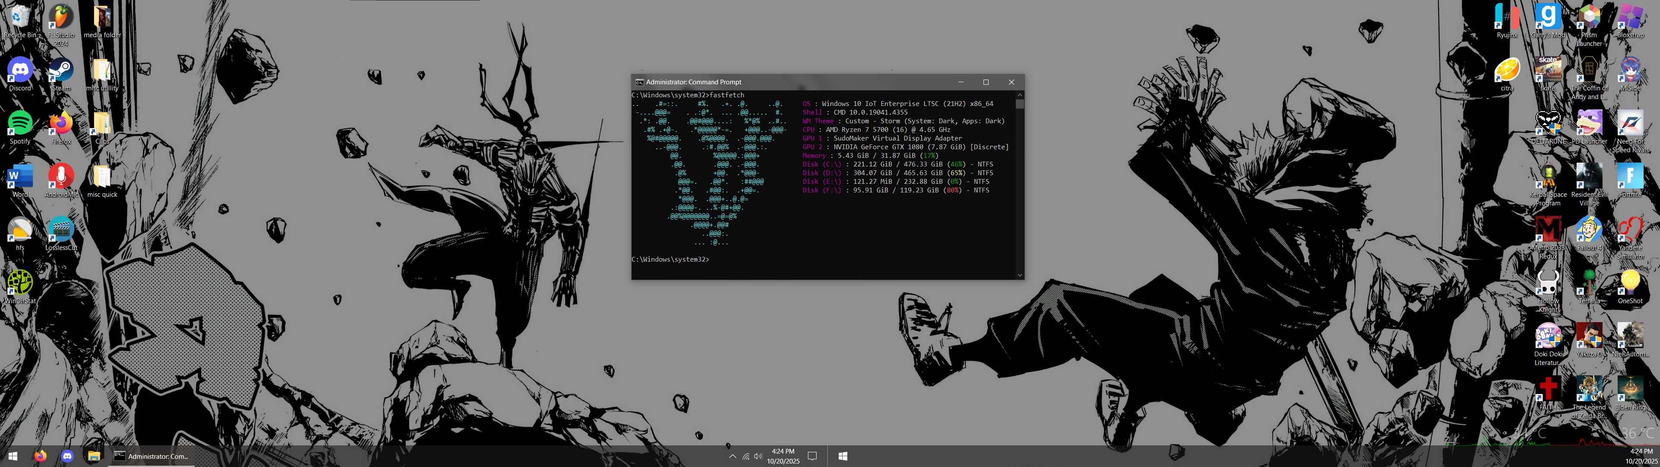Show hidden system tray icons chevron

[732, 456]
